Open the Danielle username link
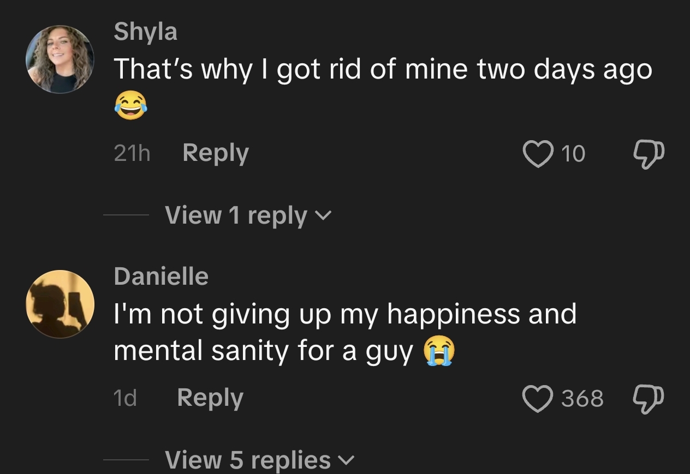The height and width of the screenshot is (474, 690). (x=161, y=276)
